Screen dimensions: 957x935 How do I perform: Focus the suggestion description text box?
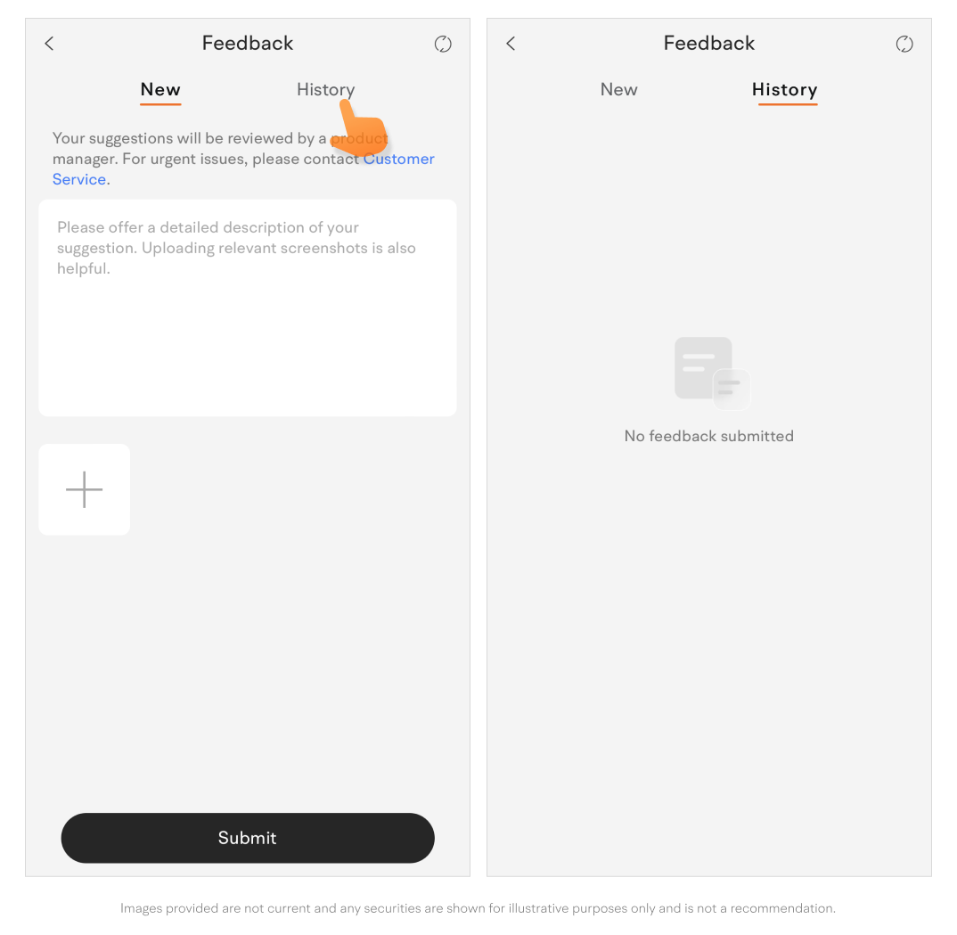click(248, 308)
